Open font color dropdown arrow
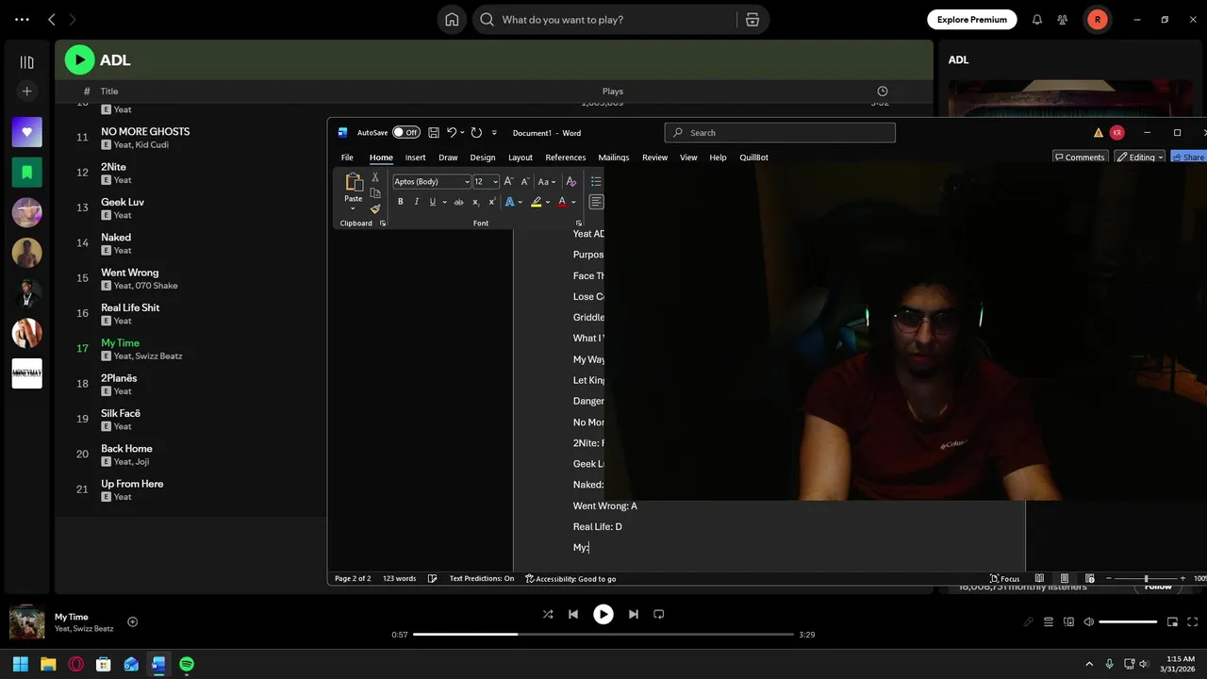 [x=573, y=202]
